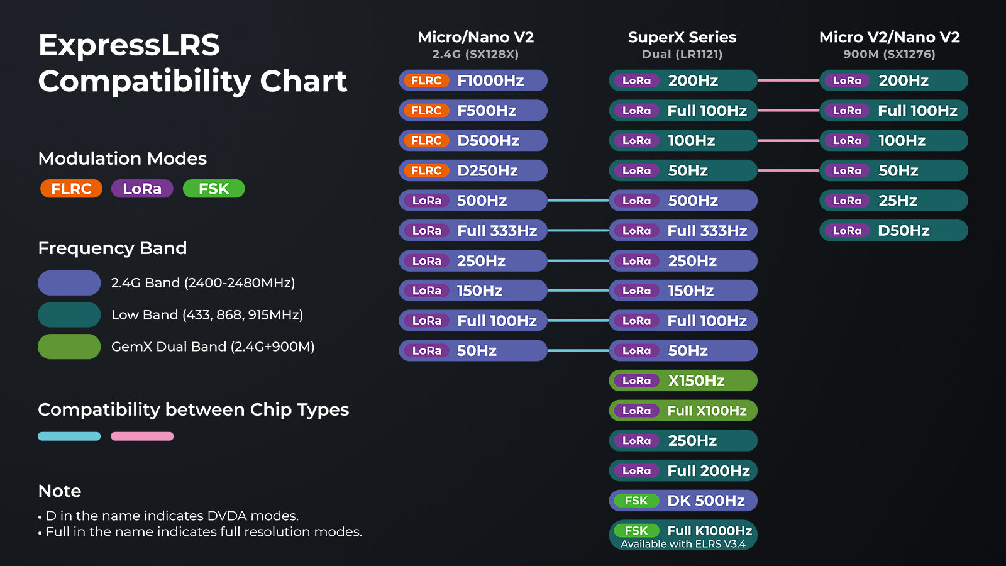Click the LoRa badge beside D50Hz
The width and height of the screenshot is (1006, 566).
pyautogui.click(x=847, y=231)
